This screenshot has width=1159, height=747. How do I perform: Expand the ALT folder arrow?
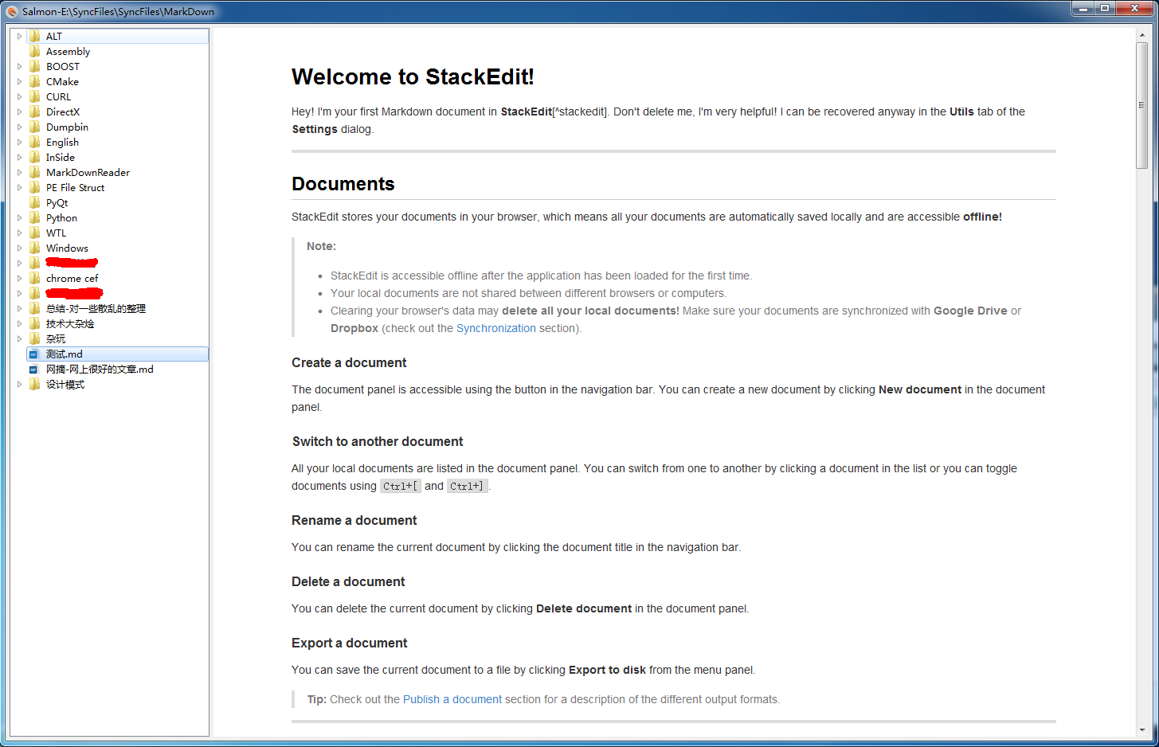20,36
